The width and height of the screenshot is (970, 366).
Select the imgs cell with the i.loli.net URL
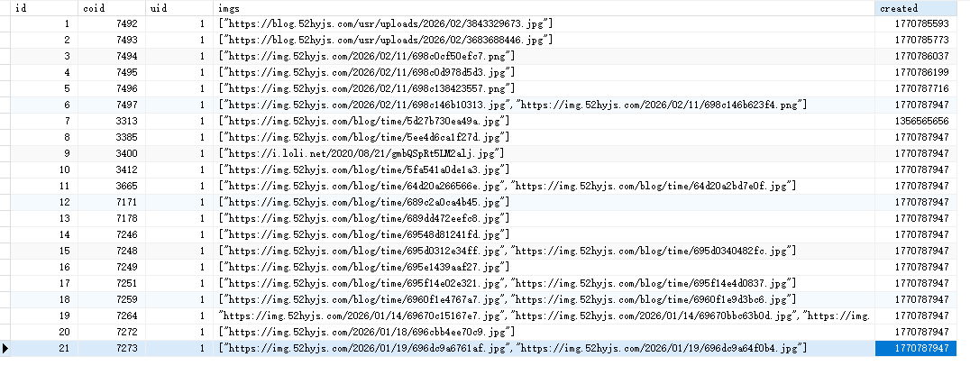click(362, 153)
